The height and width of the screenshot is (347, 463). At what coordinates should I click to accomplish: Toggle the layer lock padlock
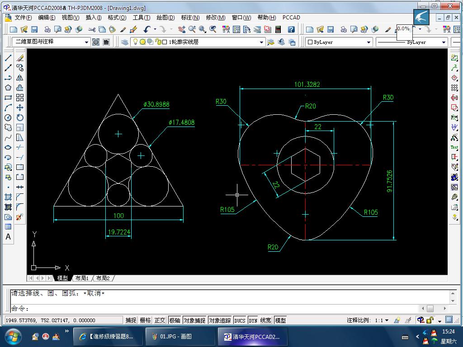[x=158, y=42]
